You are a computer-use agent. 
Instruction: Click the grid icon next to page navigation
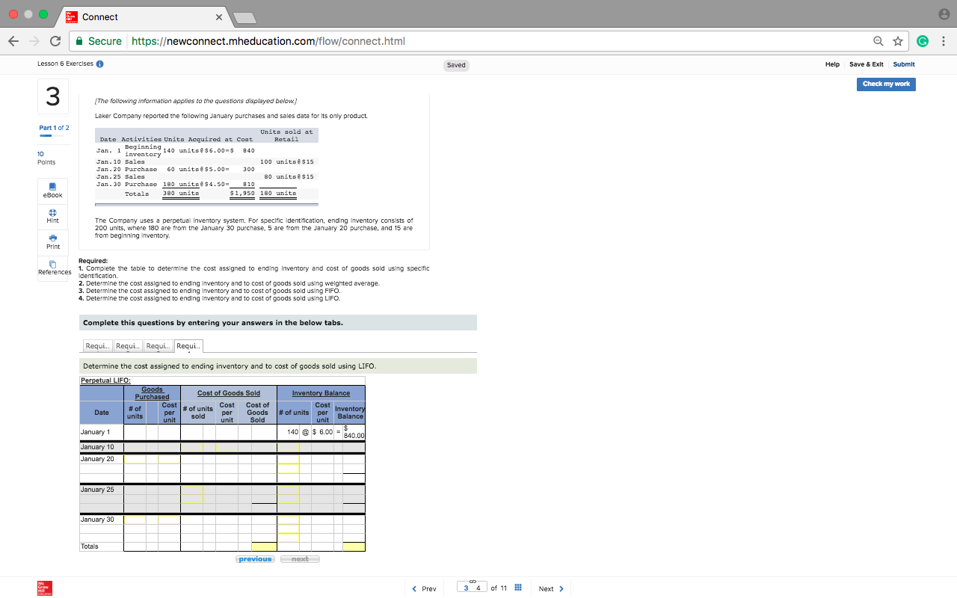(518, 588)
